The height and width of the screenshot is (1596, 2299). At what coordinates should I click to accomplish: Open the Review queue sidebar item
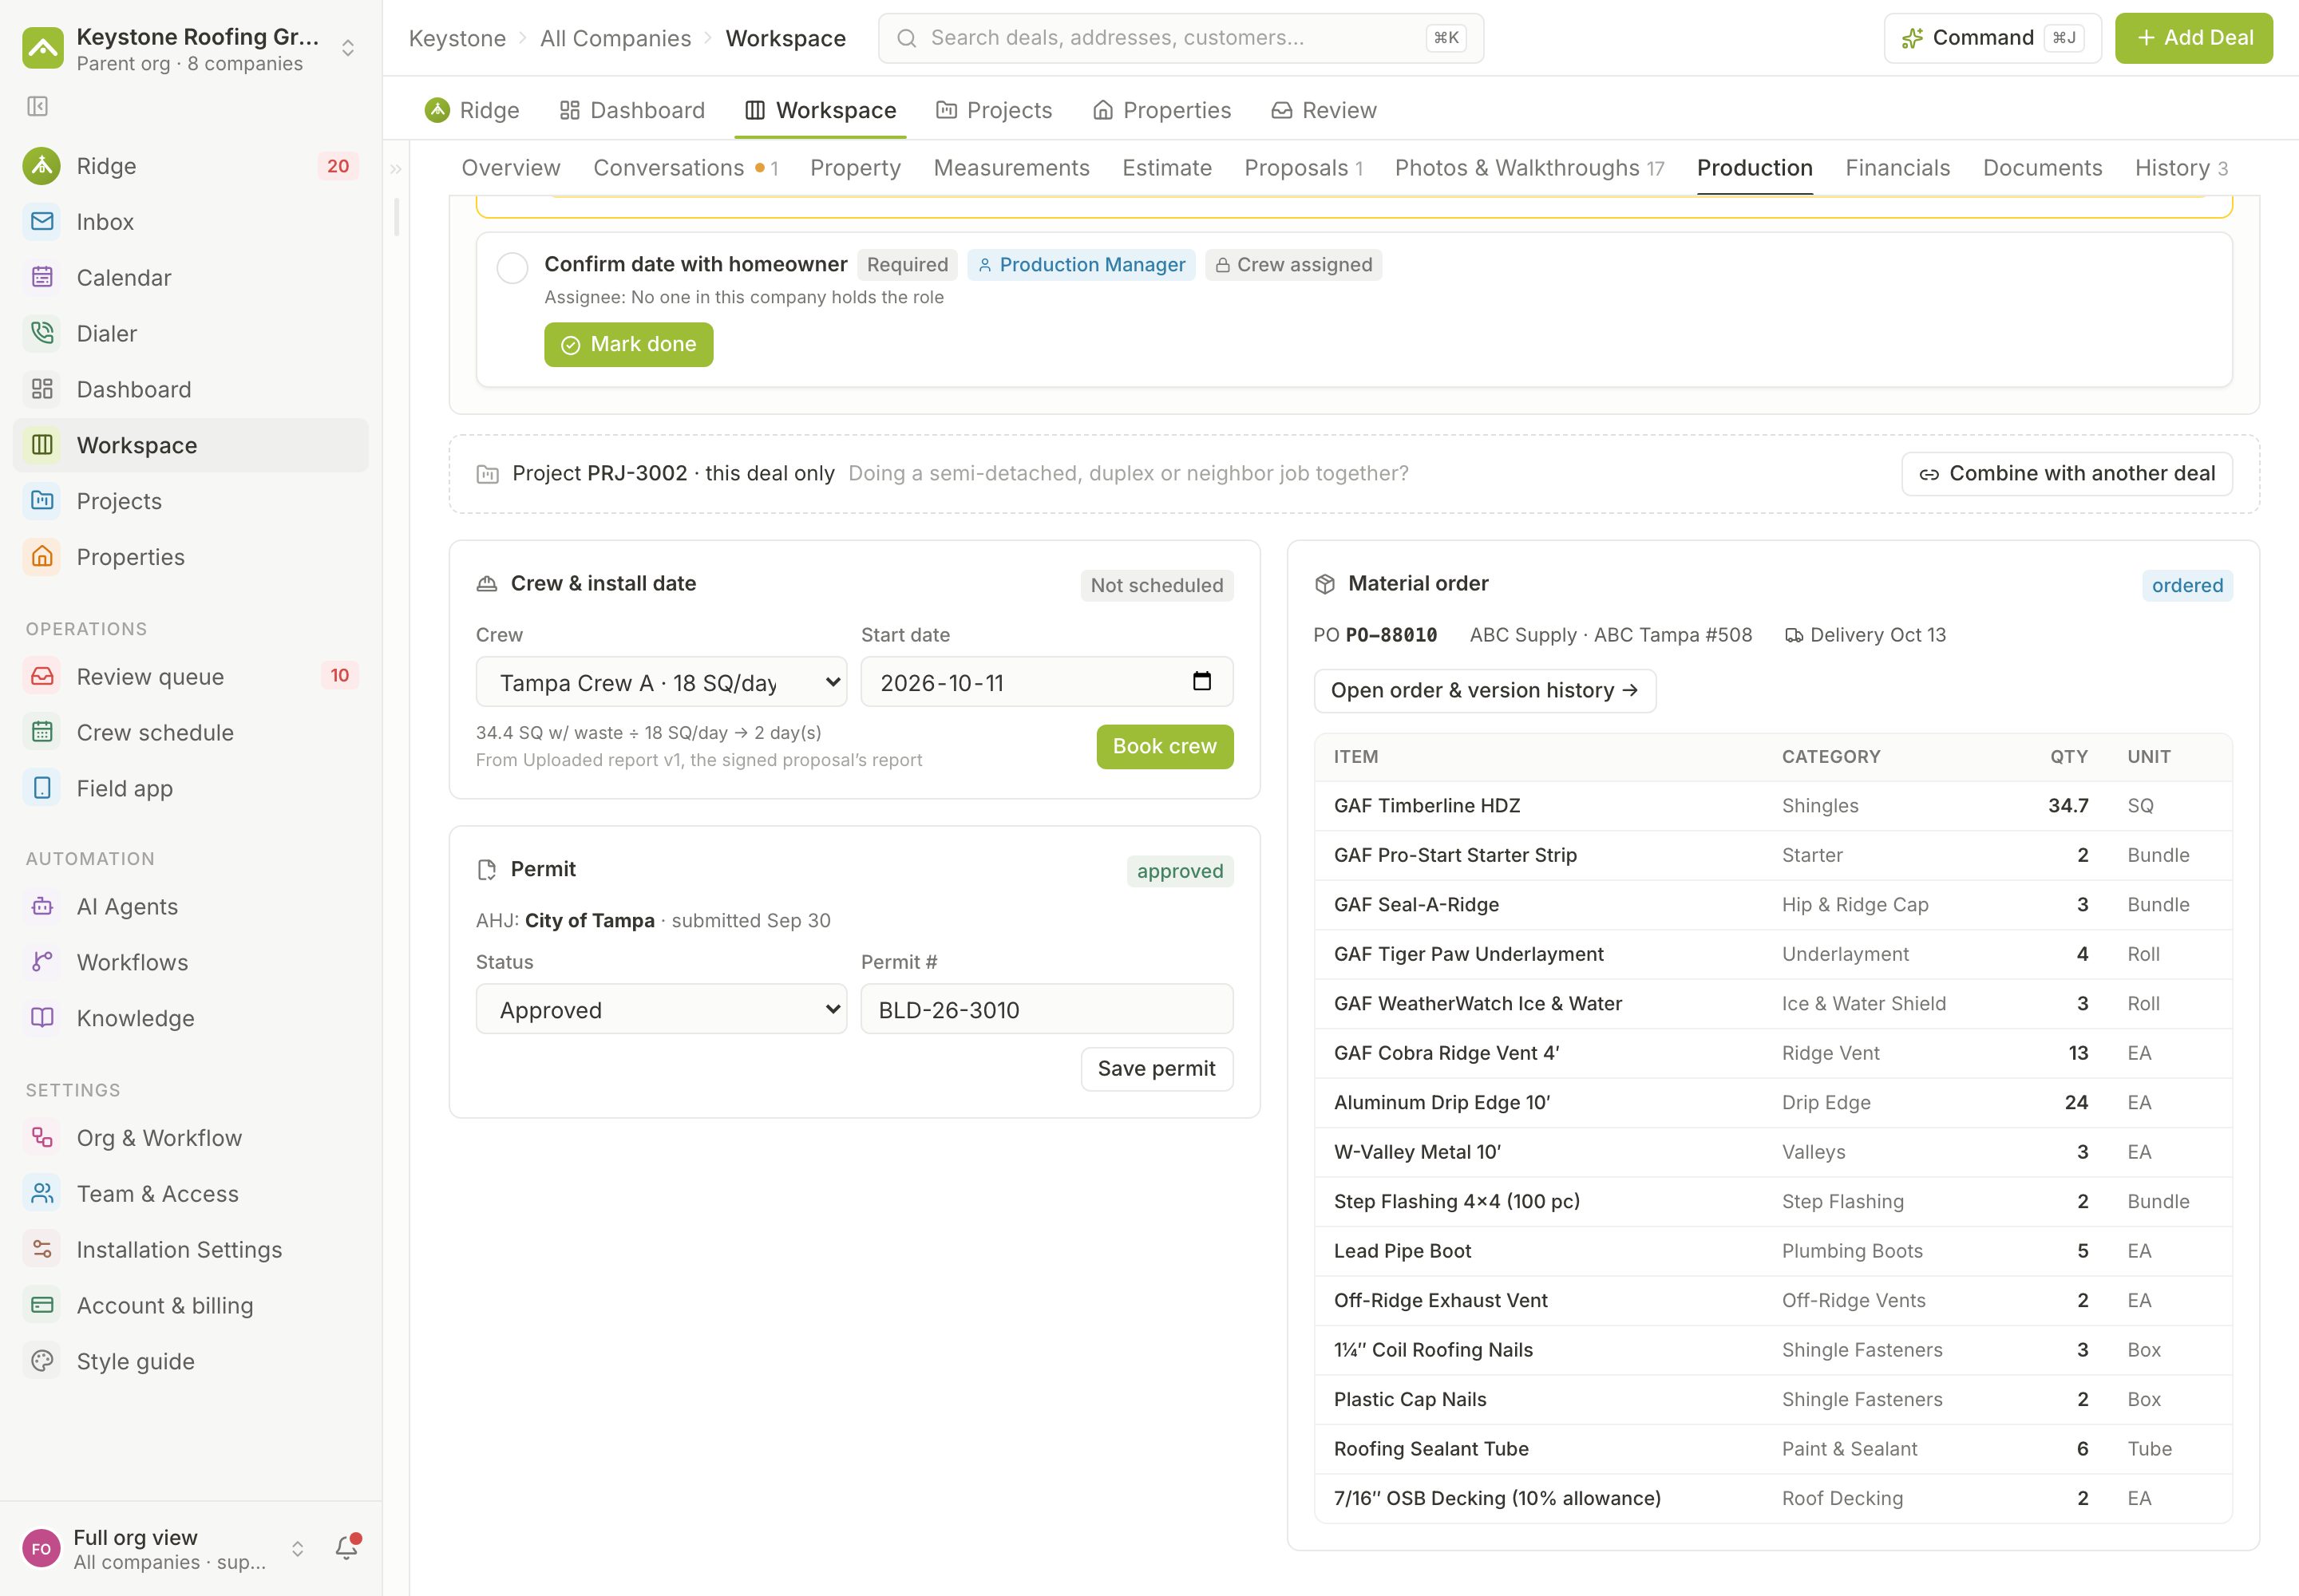[x=190, y=677]
